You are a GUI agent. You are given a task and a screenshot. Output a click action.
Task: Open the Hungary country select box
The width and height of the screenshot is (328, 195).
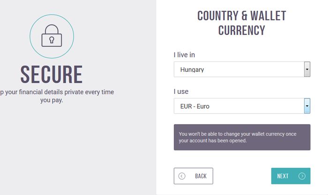[x=242, y=69]
